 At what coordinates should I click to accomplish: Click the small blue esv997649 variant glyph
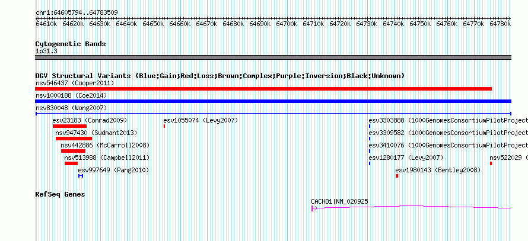click(x=81, y=176)
